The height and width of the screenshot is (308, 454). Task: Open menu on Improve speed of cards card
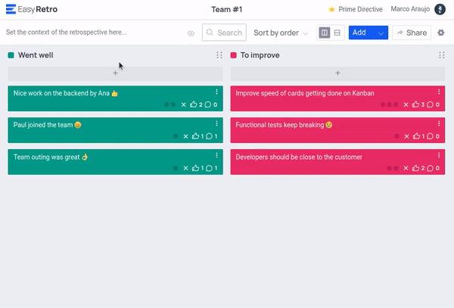439,92
